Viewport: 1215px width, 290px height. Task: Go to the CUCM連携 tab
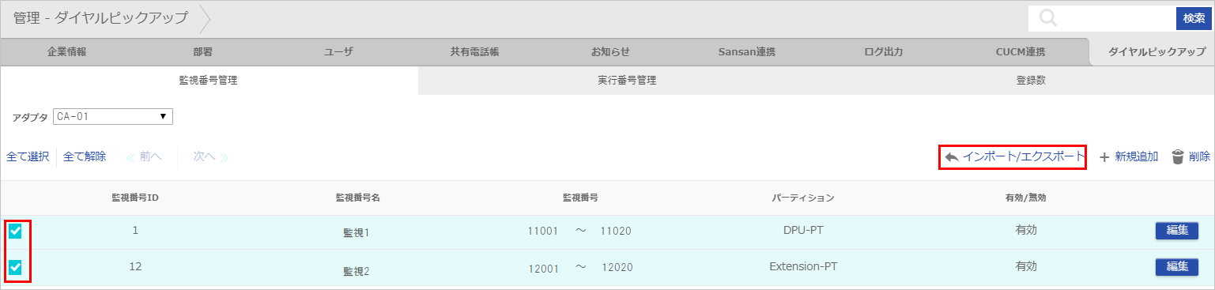pyautogui.click(x=1021, y=52)
